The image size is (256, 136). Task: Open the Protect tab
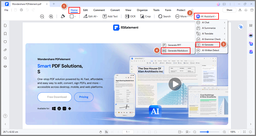coord(181,10)
